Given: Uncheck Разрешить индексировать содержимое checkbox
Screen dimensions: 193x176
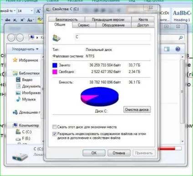Looking at the screenshot, I should [54, 134].
